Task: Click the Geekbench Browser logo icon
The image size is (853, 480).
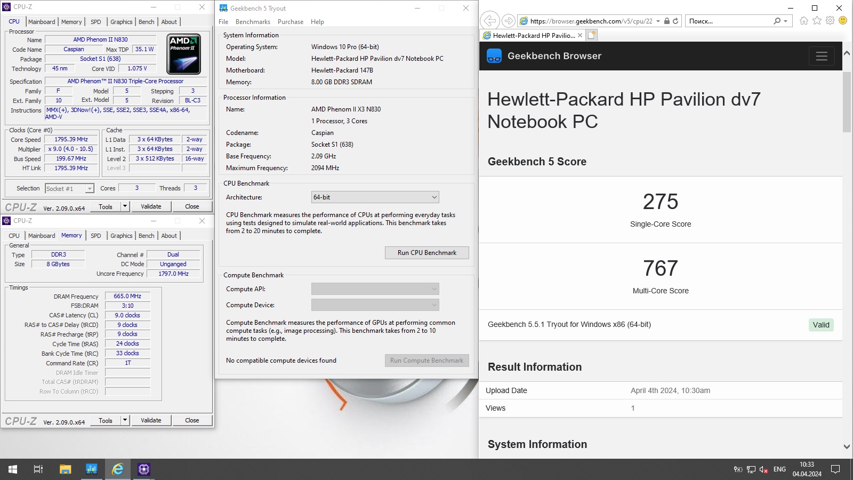Action: [x=494, y=56]
